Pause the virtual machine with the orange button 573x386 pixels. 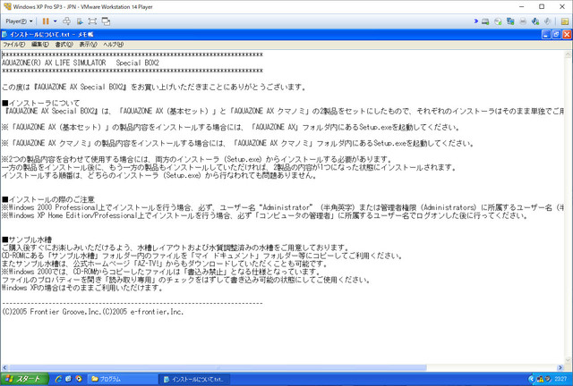point(46,21)
